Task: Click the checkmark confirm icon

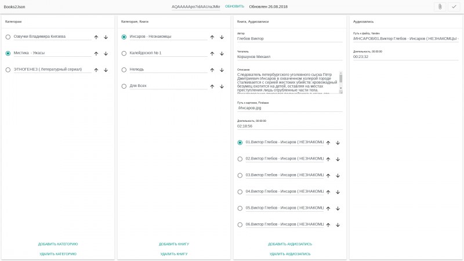Action: coord(454,6)
